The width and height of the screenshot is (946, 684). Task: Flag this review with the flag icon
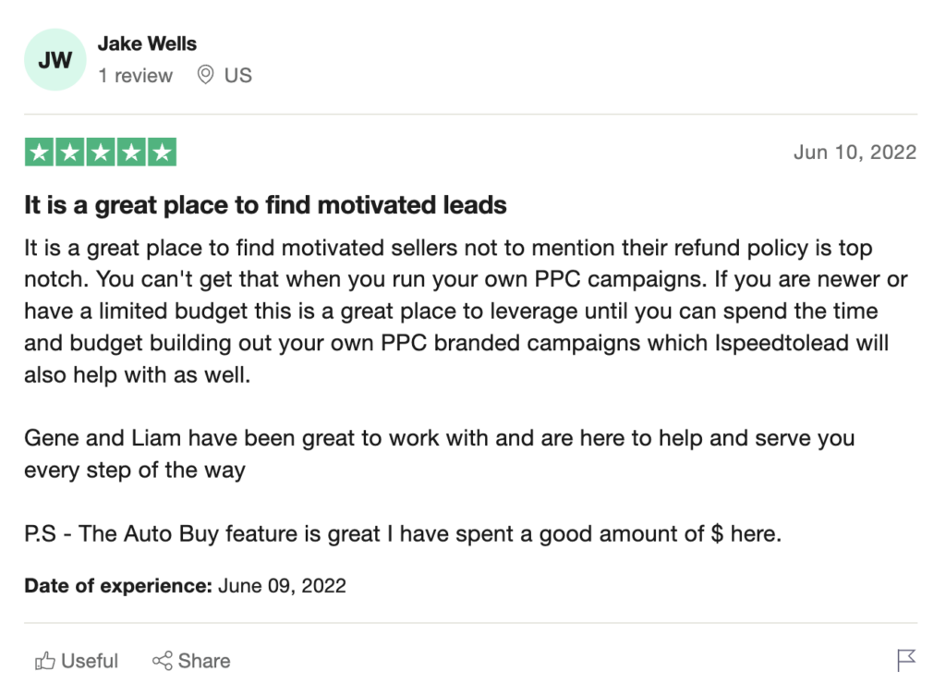pyautogui.click(x=906, y=660)
